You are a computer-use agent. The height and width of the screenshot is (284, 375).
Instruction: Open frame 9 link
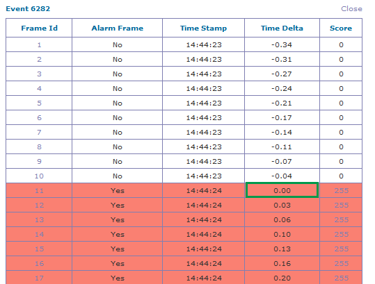[x=39, y=161]
